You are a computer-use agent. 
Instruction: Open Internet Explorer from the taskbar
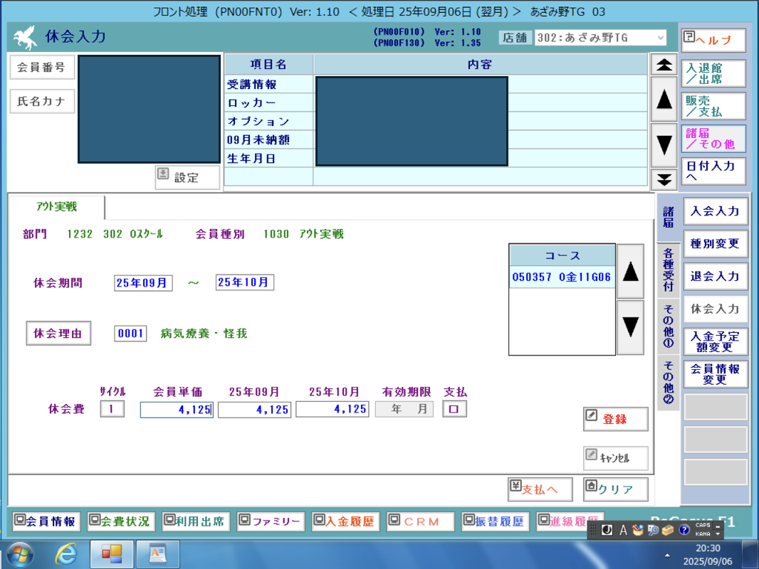click(66, 554)
